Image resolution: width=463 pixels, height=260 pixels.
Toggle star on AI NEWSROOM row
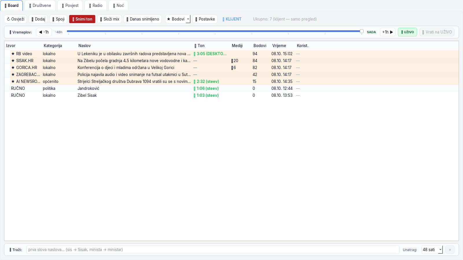(13, 81)
